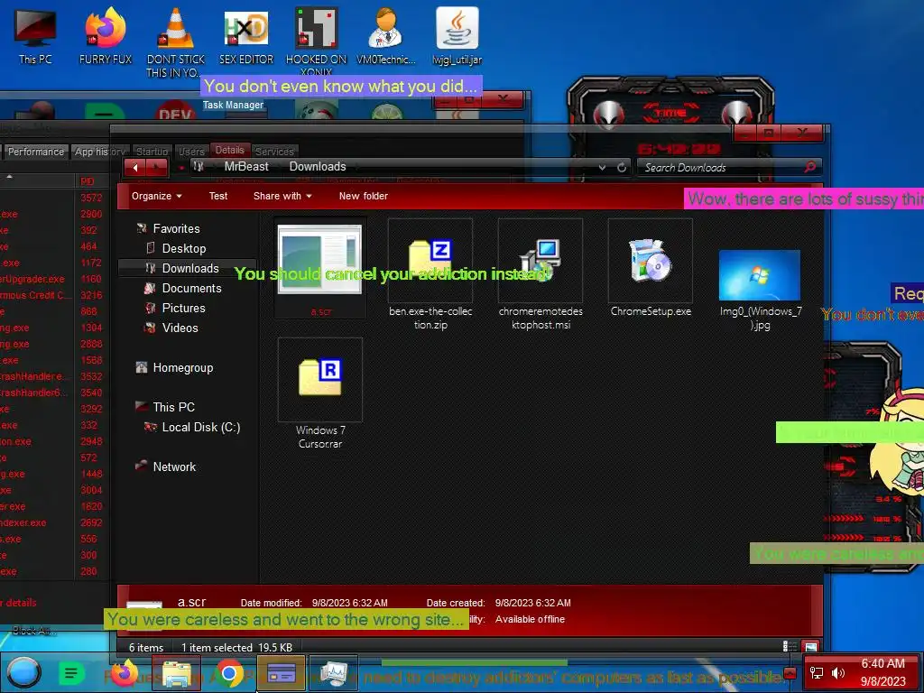Open Firefox from the taskbar
Image resolution: width=924 pixels, height=693 pixels.
123,673
